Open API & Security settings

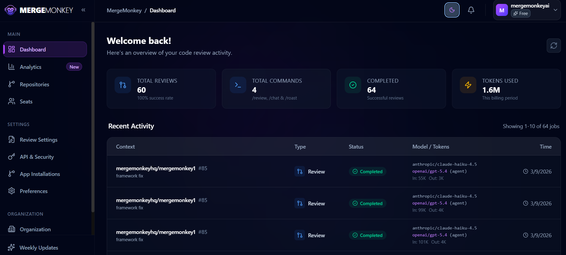[x=45, y=157]
